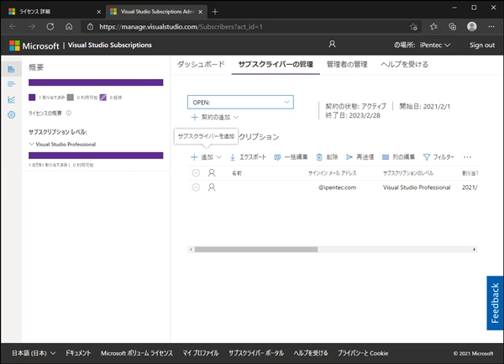The width and height of the screenshot is (504, 364).
Task: Toggle the select-all circle in table header
Action: 196,173
